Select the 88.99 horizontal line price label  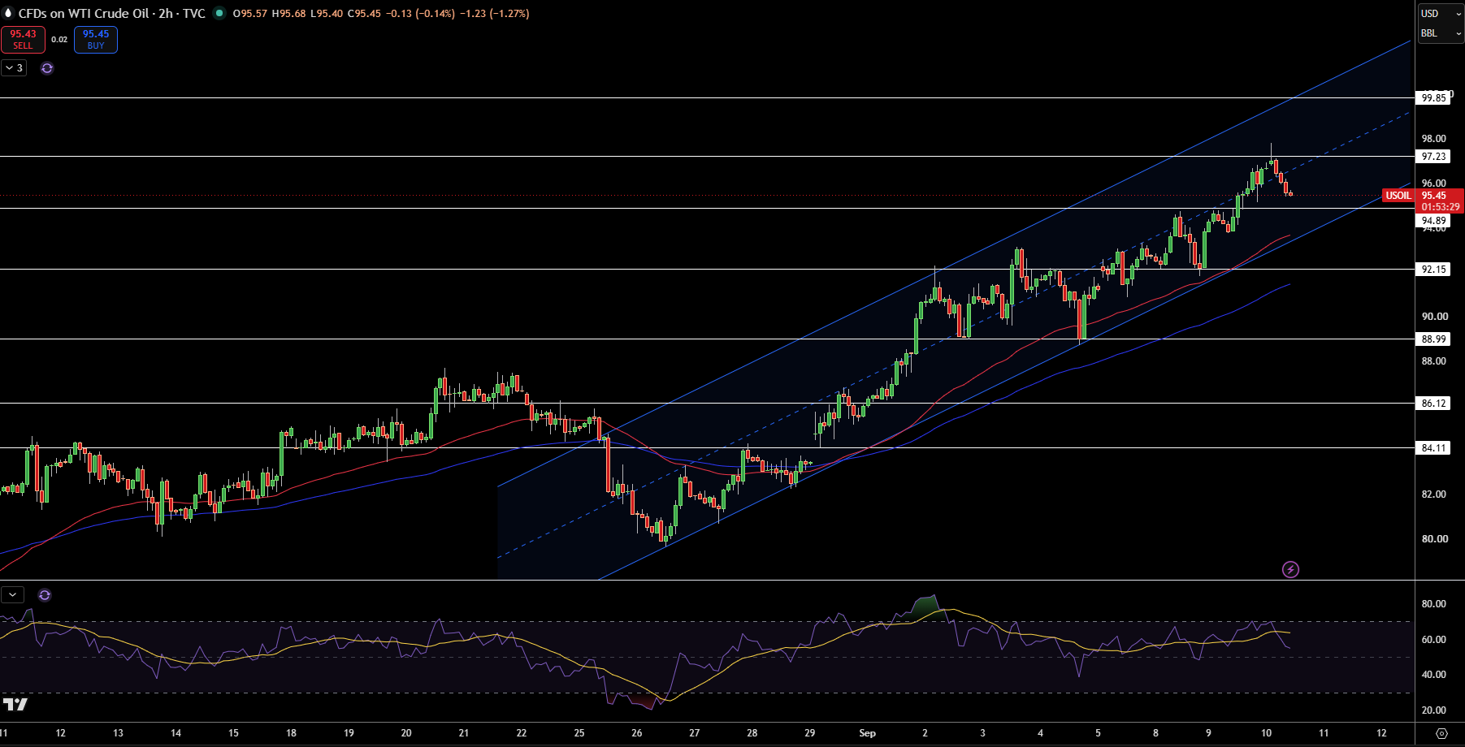click(1434, 339)
